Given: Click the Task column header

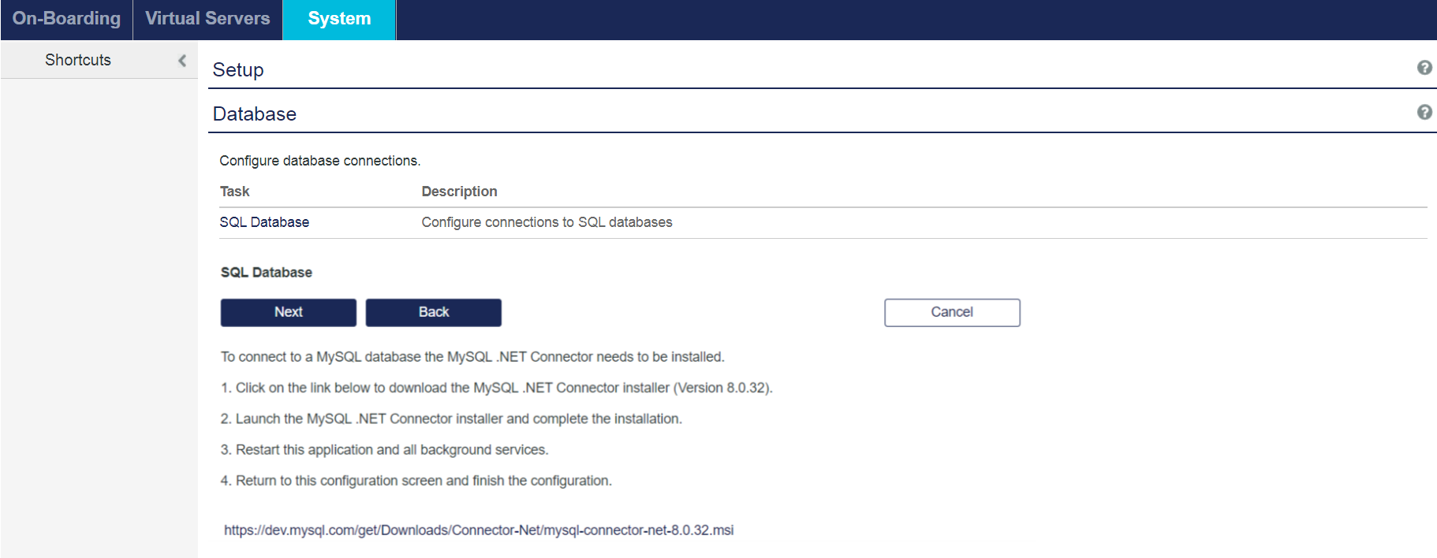Looking at the screenshot, I should pyautogui.click(x=234, y=192).
